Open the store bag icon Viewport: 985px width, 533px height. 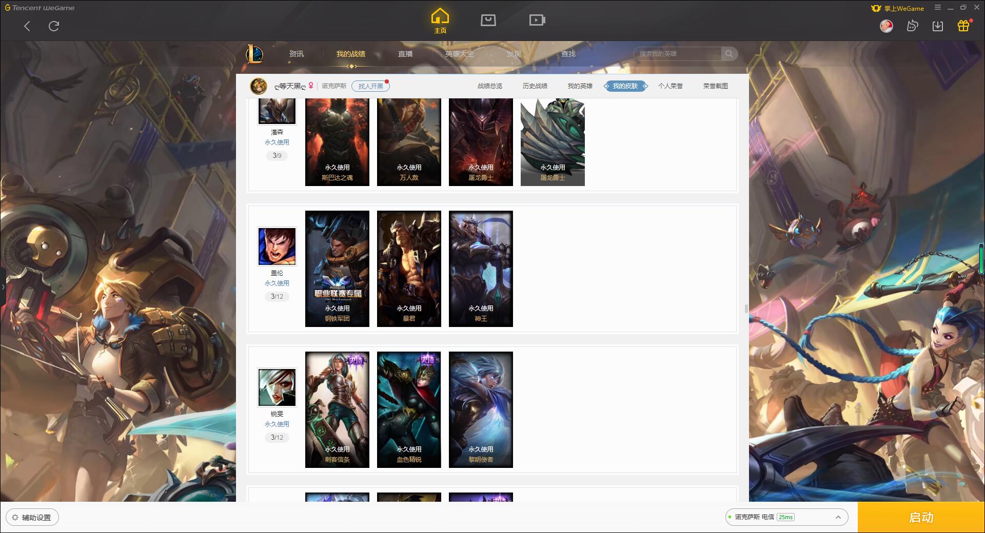488,20
